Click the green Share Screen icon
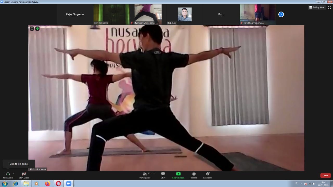 (x=178, y=174)
